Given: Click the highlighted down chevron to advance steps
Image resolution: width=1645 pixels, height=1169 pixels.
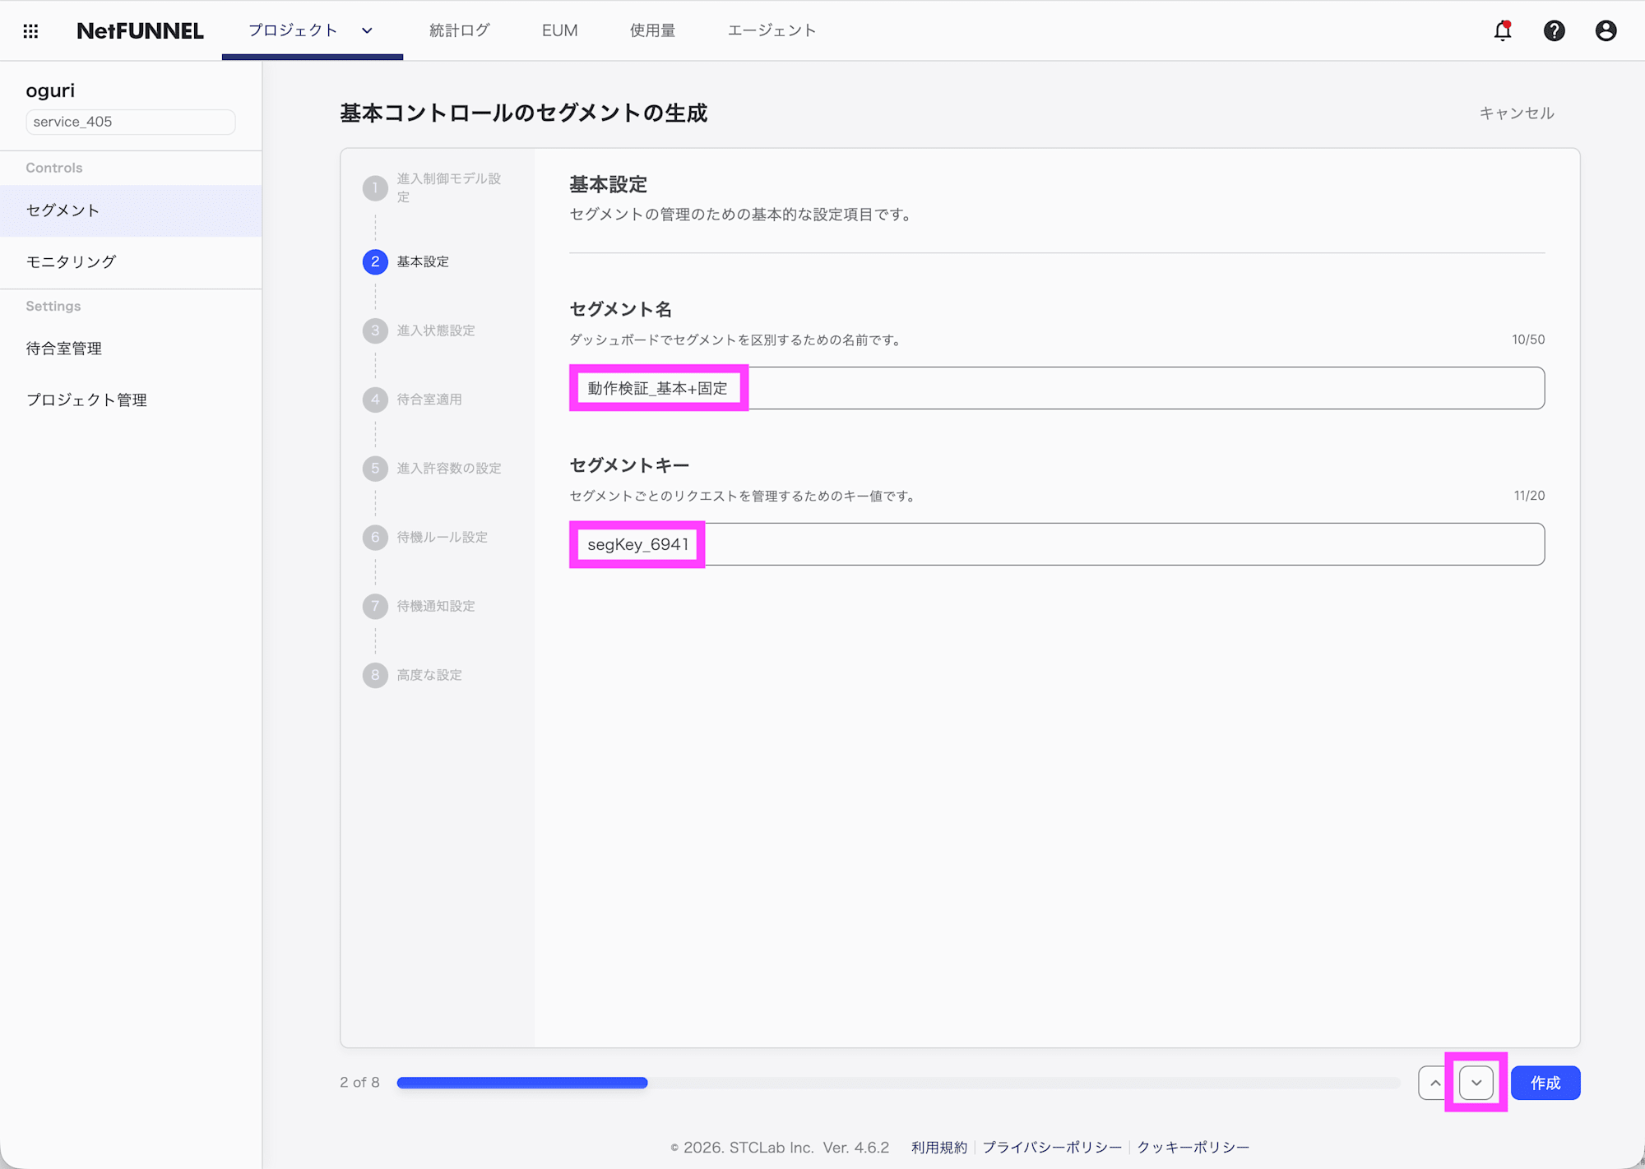Looking at the screenshot, I should tap(1476, 1083).
